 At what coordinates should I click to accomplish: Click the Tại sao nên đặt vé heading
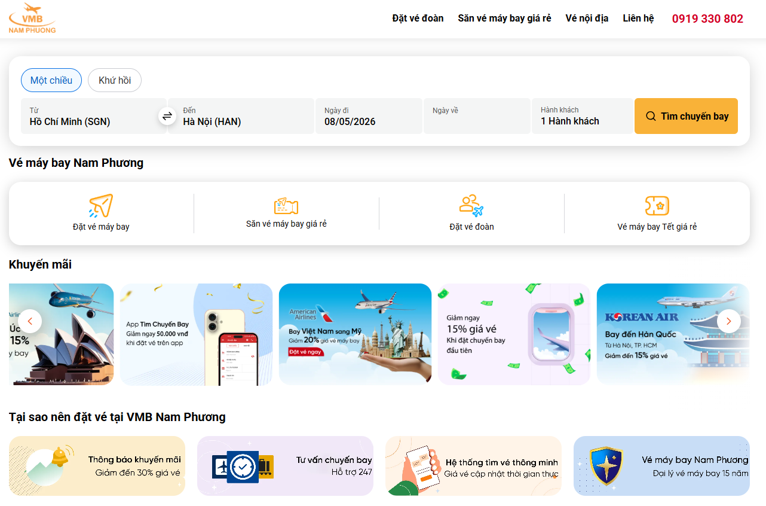pos(117,417)
